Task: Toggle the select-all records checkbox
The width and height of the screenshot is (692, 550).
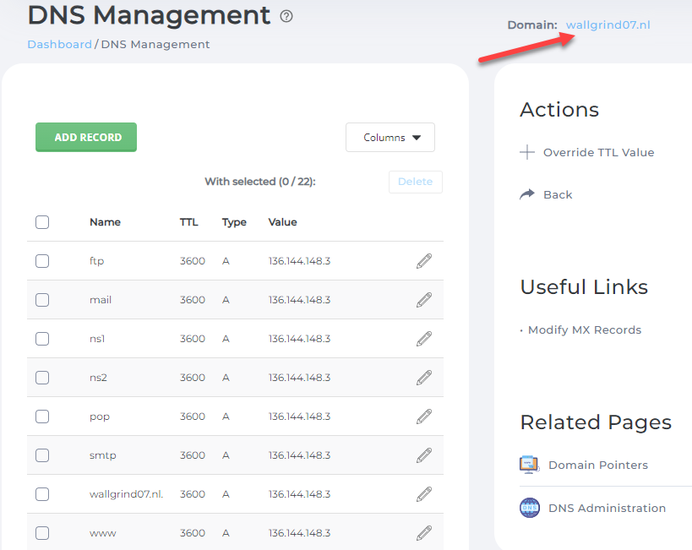Action: 42,222
